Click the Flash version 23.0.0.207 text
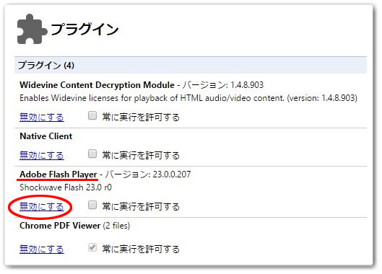 point(172,174)
